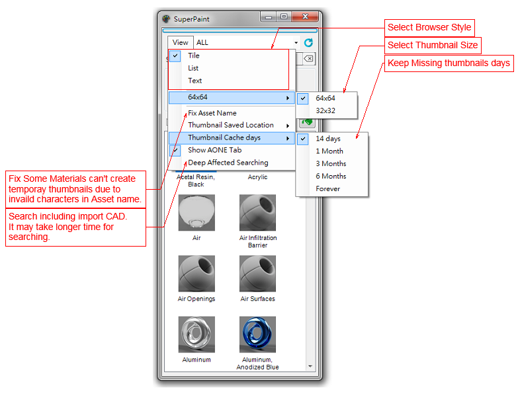
Task: Click the refresh icon next to ALL
Action: coord(308,42)
